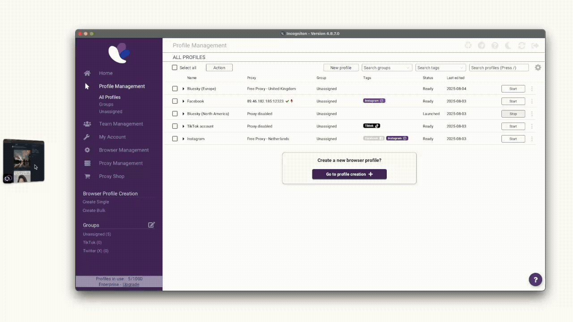Open Unassigned submenu item under Profile Management
This screenshot has height=322, width=573.
[111, 111]
